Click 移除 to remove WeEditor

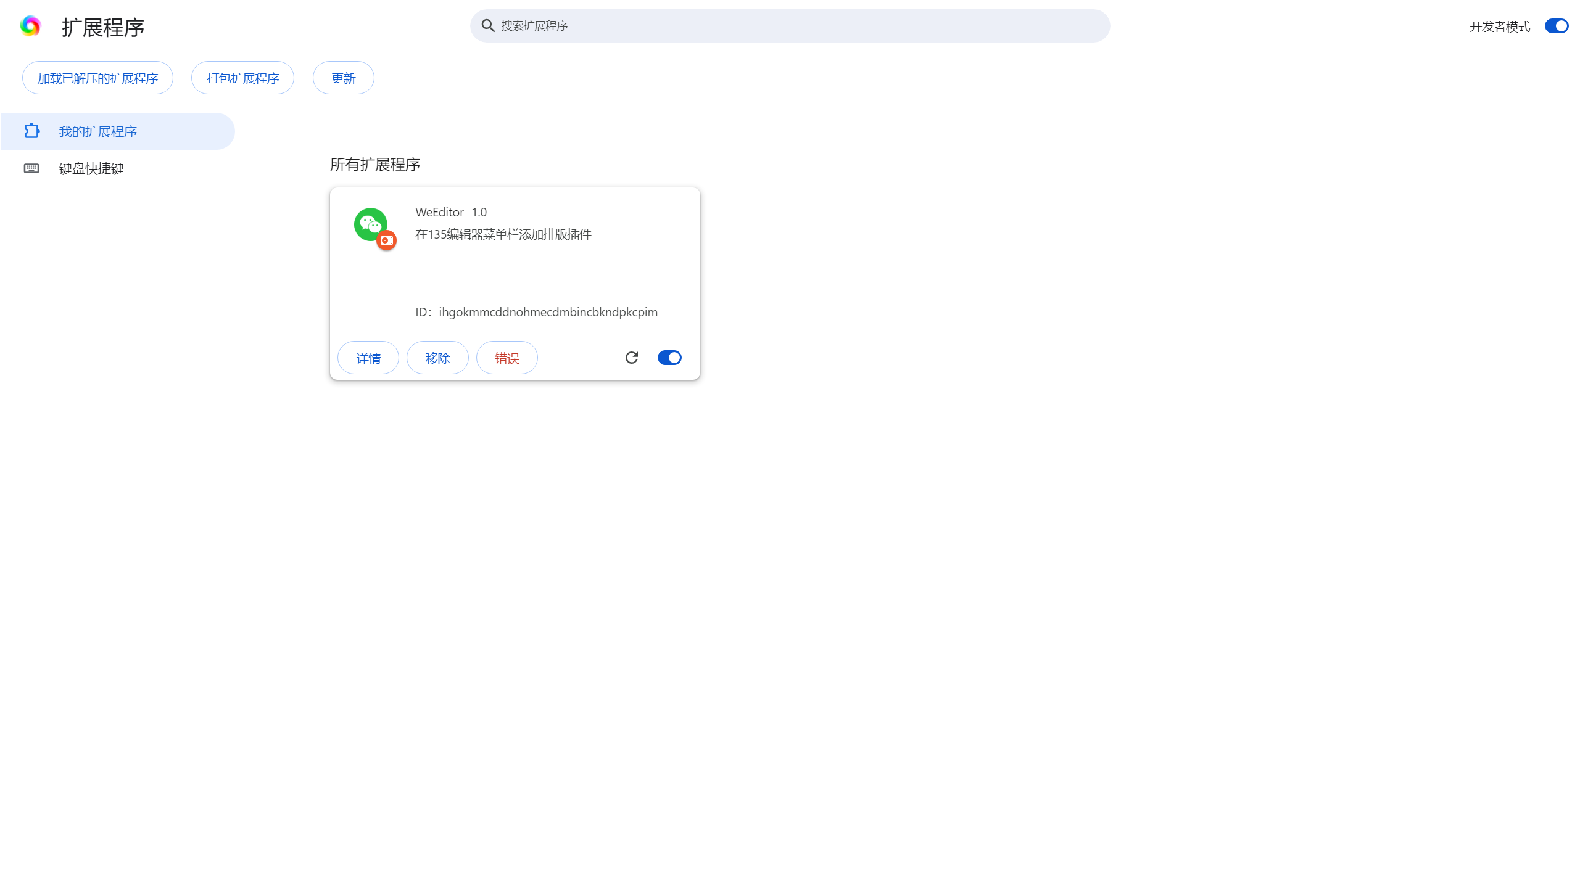coord(437,358)
